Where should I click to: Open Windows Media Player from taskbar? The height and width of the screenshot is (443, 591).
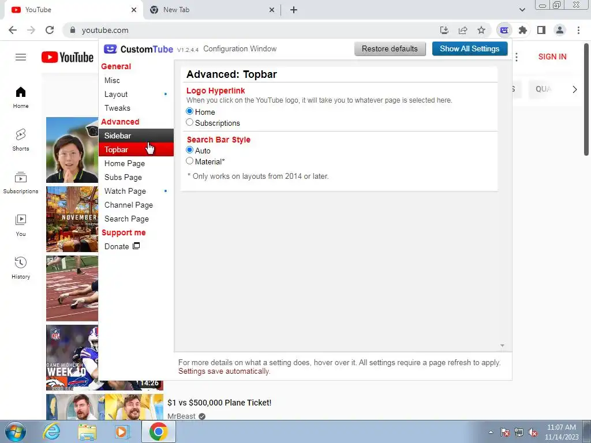pyautogui.click(x=122, y=431)
